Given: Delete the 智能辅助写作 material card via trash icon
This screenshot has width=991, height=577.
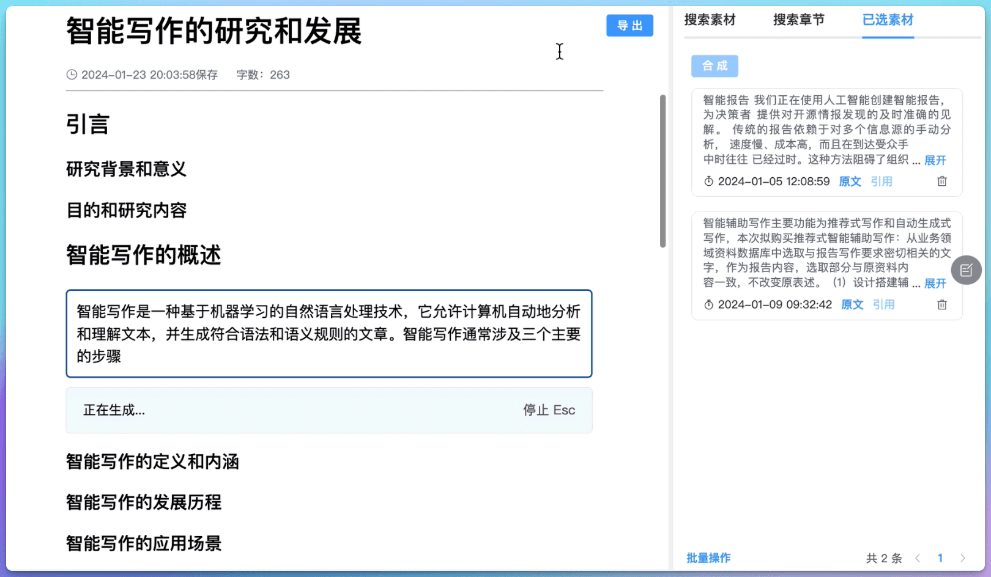Looking at the screenshot, I should tap(942, 304).
